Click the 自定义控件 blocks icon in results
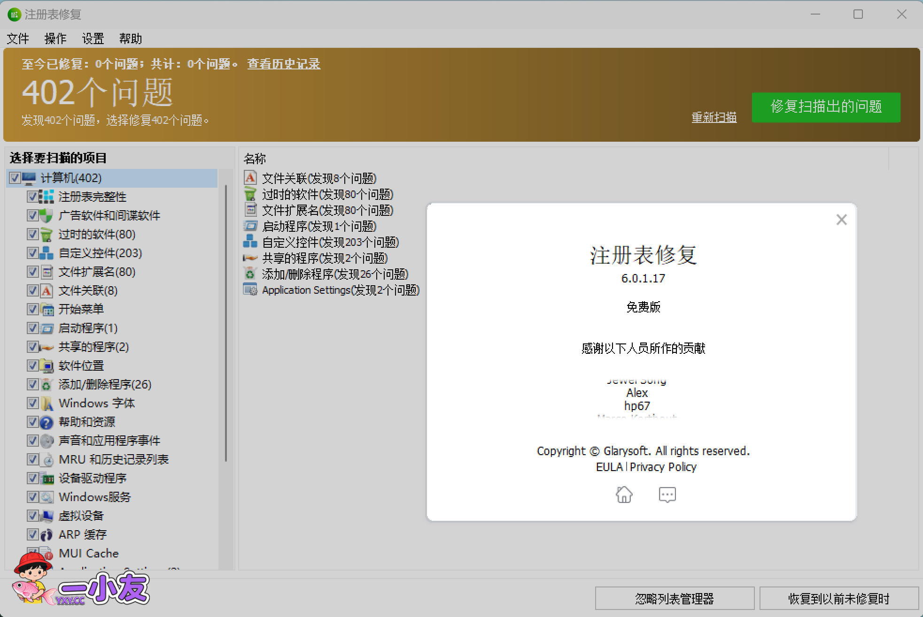 tap(250, 242)
